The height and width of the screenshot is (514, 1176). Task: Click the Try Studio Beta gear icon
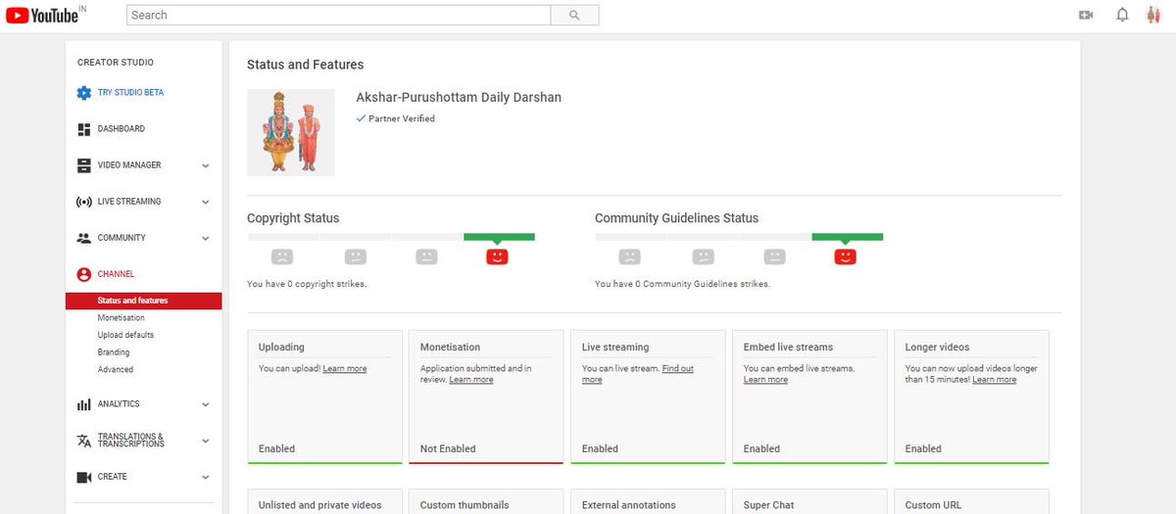[84, 93]
